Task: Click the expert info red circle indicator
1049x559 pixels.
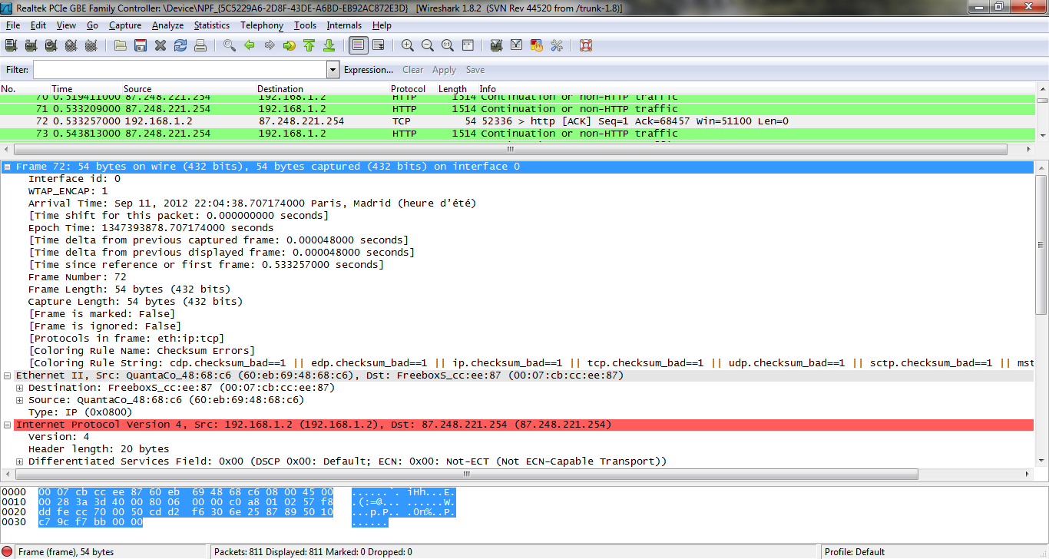Action: click(8, 551)
